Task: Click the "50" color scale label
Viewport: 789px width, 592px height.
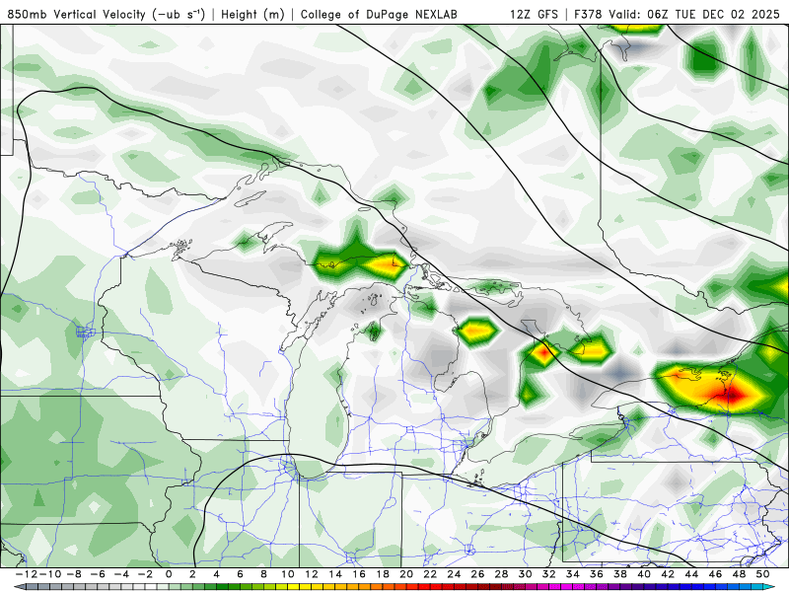Action: 762,574
